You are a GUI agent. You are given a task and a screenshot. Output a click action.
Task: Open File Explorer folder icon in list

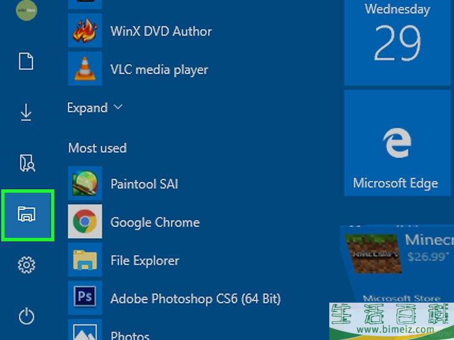pos(85,260)
